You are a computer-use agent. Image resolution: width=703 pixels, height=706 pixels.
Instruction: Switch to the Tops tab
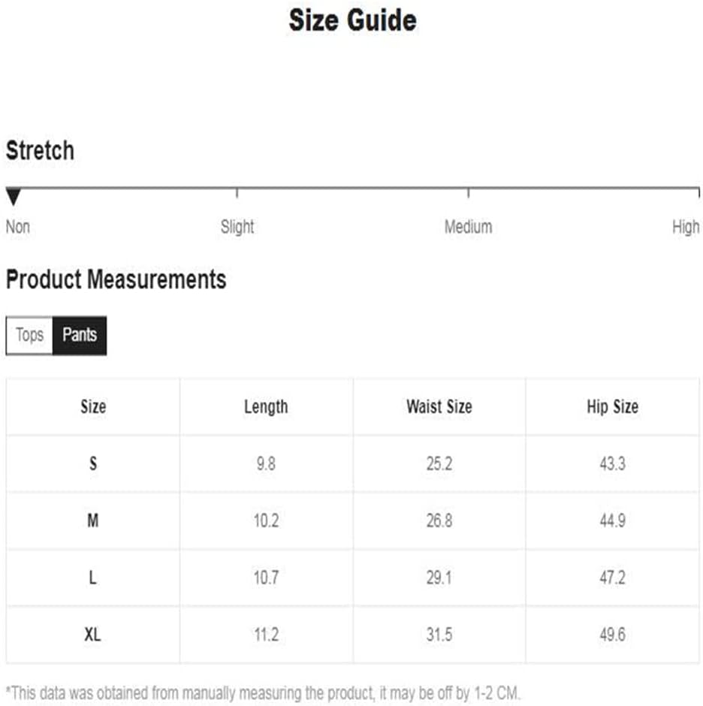point(30,335)
